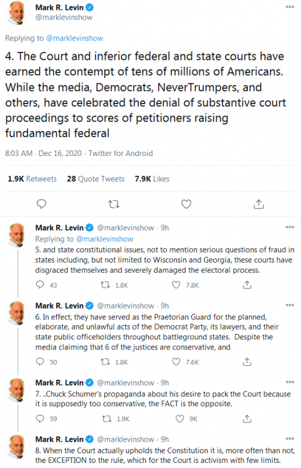Open the 8:03 AM Dec 16, 2020 timestamp
This screenshot has height=468, width=301.
[x=43, y=154]
